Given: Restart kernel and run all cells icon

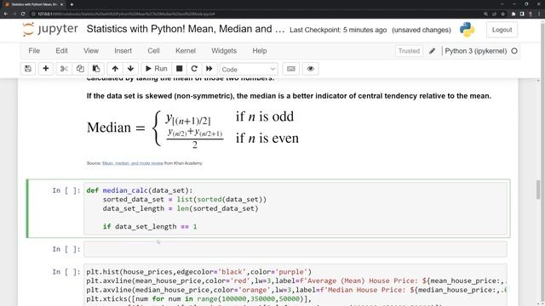Looking at the screenshot, I should tap(209, 69).
